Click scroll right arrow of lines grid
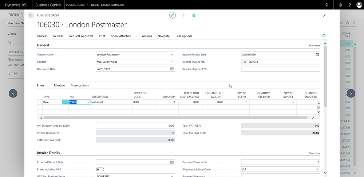Viewport: 364px width, 177px height. [313, 118]
